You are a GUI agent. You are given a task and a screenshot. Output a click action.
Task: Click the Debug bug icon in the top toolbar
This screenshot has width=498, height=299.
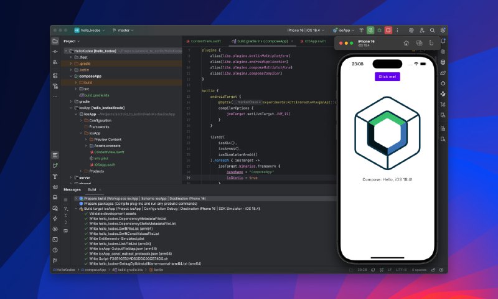click(379, 30)
